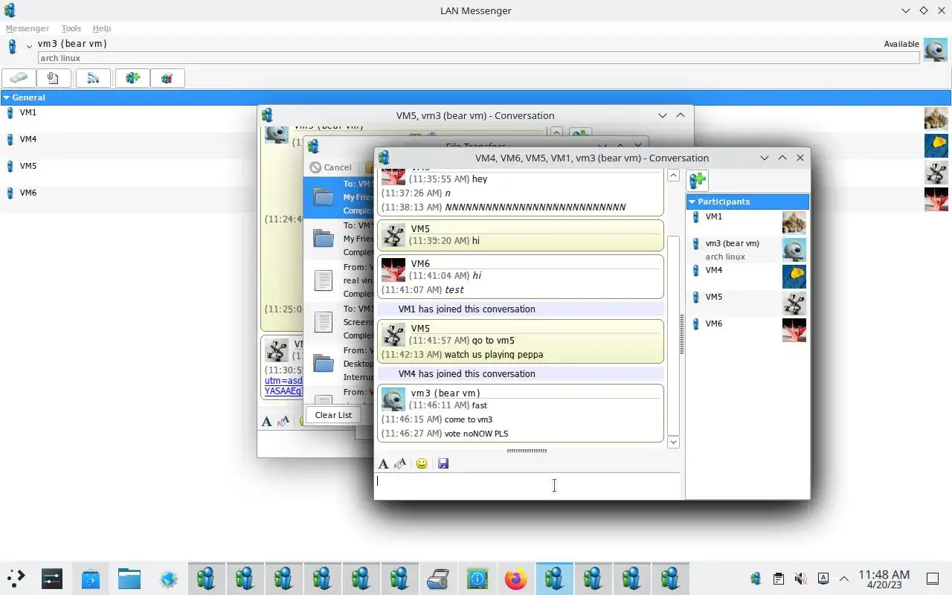Click the muted volume tray icon

coord(800,579)
